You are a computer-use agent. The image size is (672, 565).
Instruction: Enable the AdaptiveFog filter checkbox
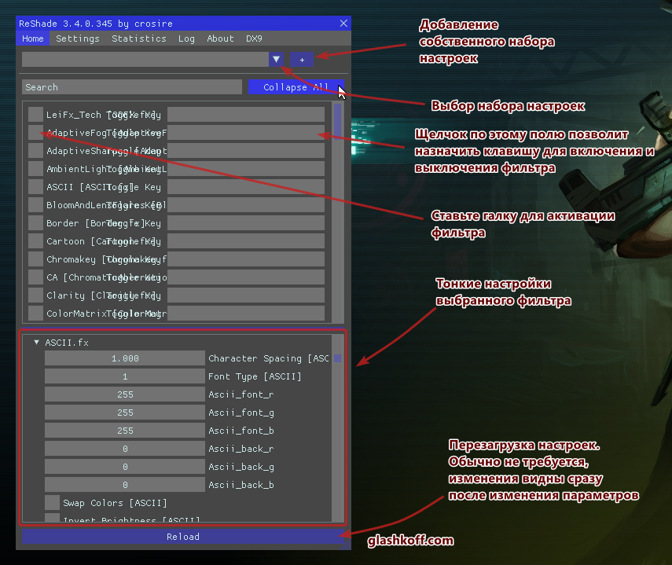35,133
